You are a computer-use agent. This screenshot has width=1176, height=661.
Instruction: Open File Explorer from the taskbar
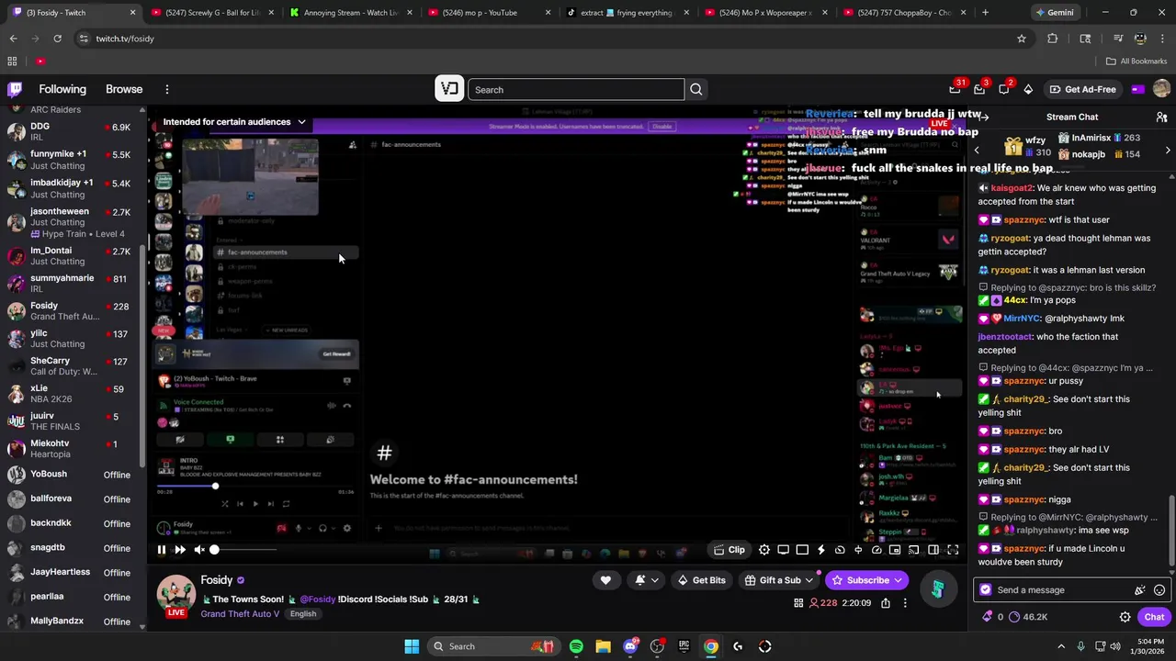(x=603, y=646)
